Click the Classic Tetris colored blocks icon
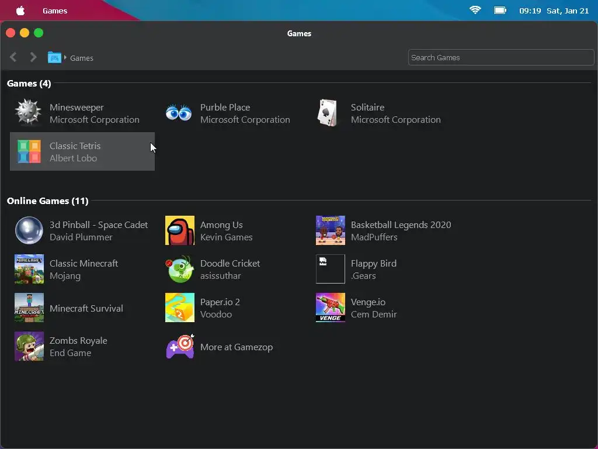Viewport: 598px width, 449px height. click(x=29, y=151)
